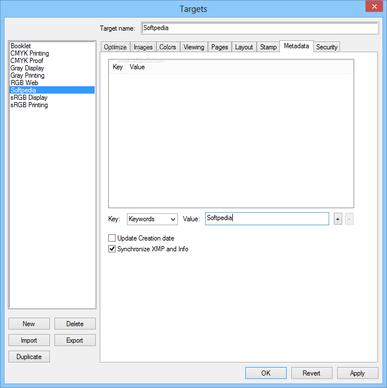Uncheck Synchronize XMP and Info
This screenshot has width=387, height=388.
112,248
